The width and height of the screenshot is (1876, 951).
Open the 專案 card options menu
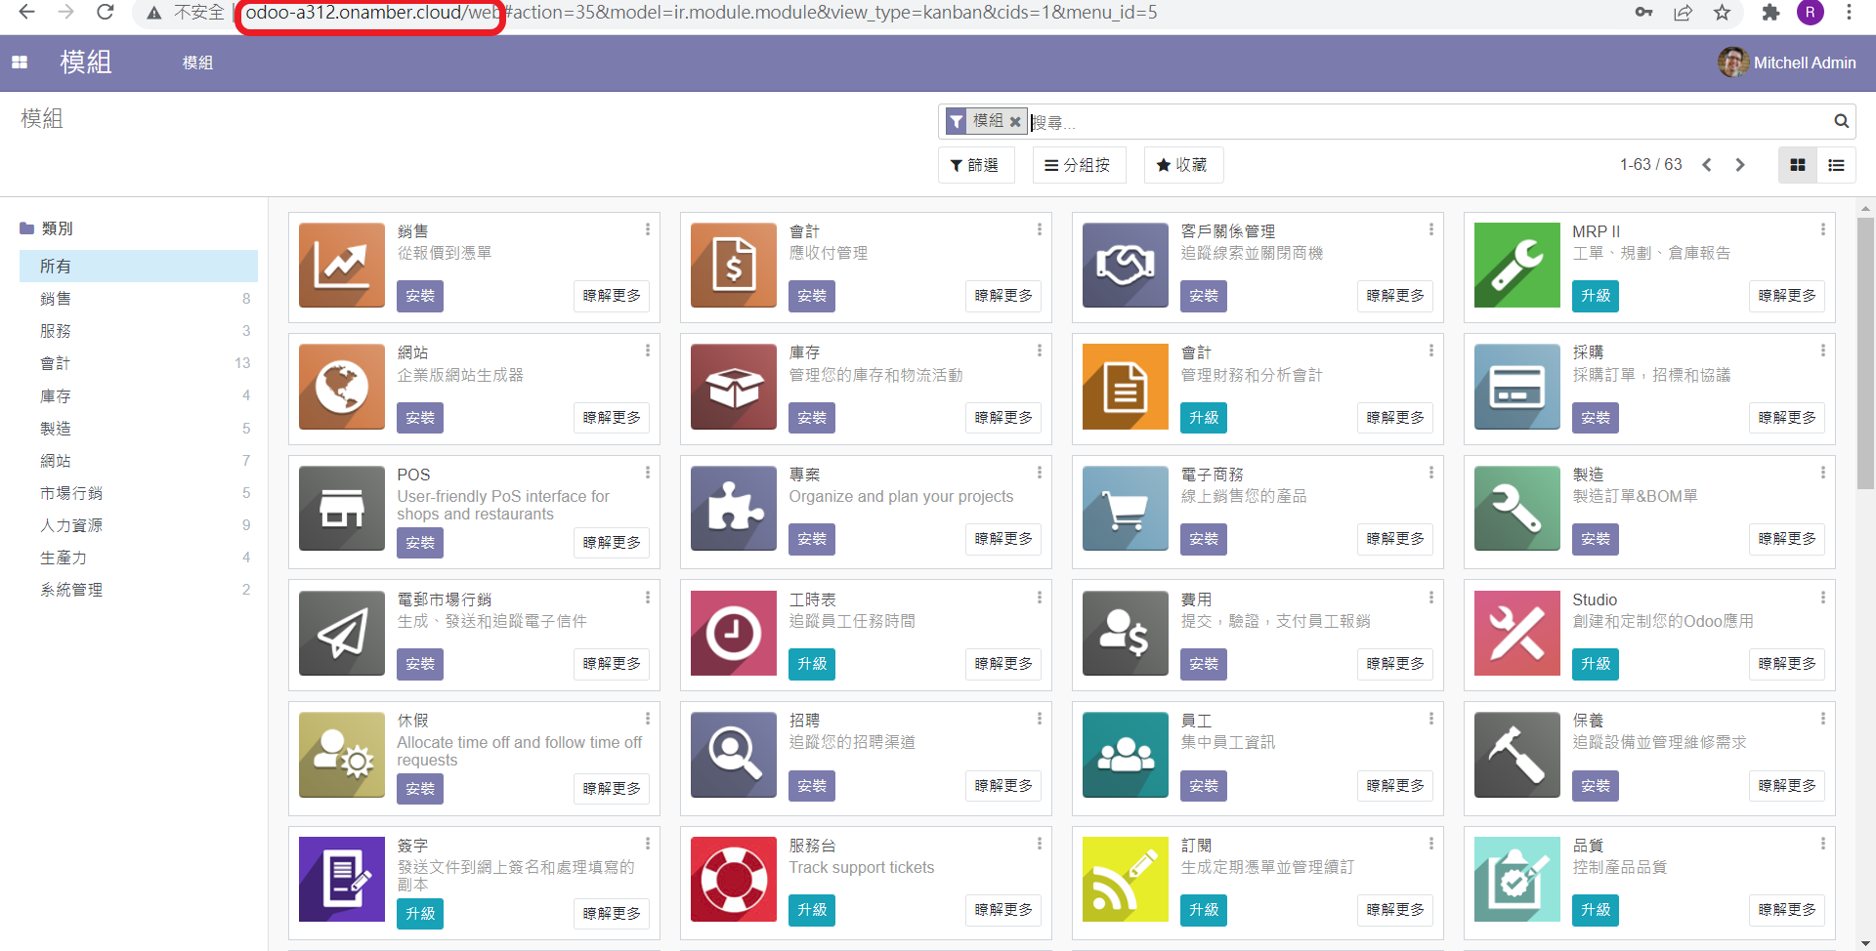pos(1039,473)
